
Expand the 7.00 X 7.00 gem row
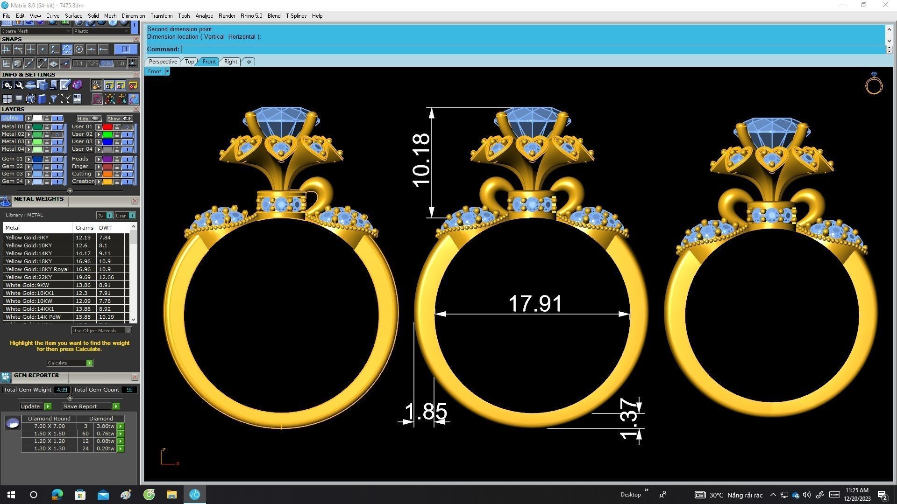click(x=121, y=426)
